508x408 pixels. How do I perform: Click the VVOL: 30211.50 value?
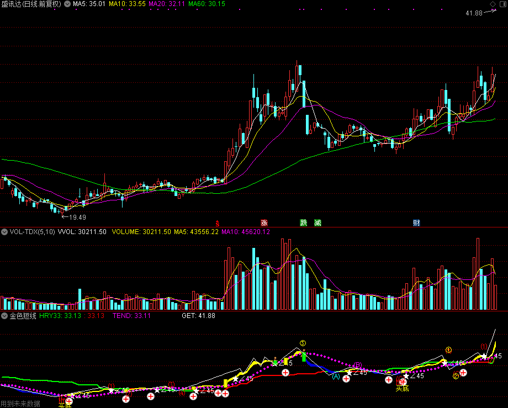click(82, 232)
